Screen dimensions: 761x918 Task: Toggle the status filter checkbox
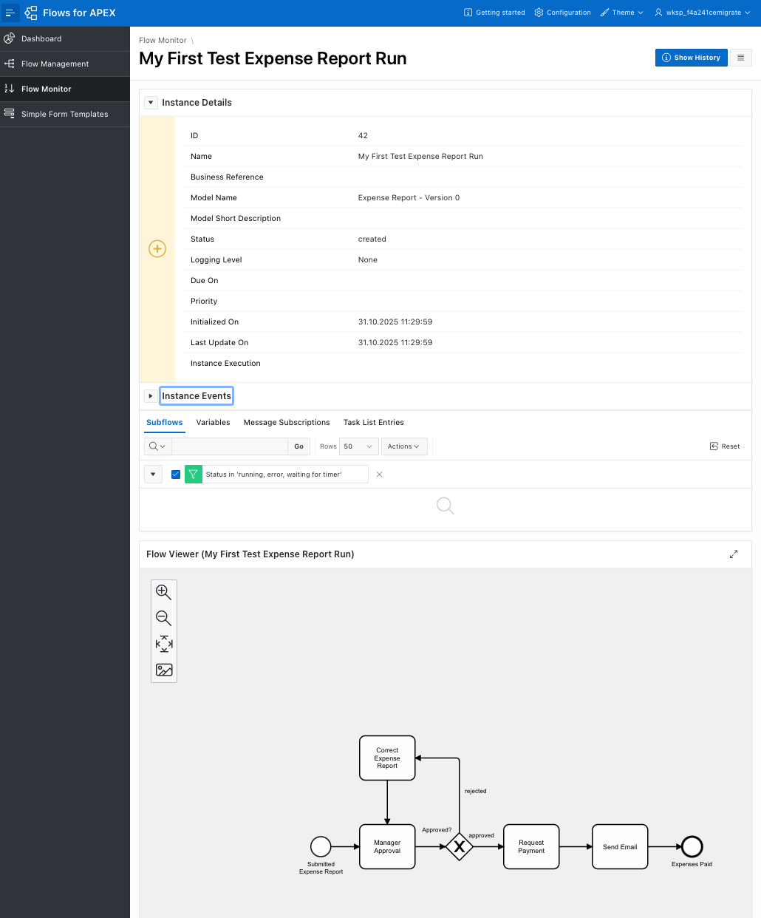coord(175,474)
